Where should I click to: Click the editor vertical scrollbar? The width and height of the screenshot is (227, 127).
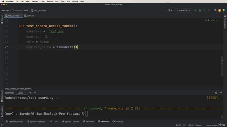point(222,66)
